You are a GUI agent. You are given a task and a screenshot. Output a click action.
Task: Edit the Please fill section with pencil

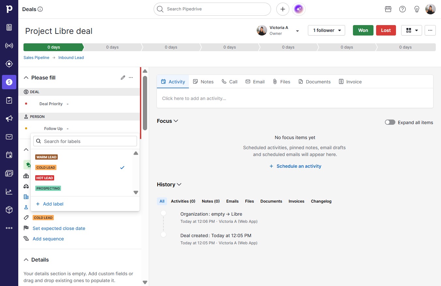pos(123,78)
